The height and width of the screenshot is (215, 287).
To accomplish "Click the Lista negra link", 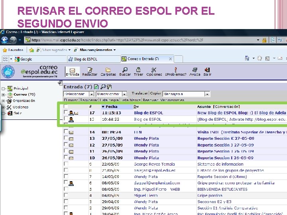I will pyautogui.click(x=110, y=100).
